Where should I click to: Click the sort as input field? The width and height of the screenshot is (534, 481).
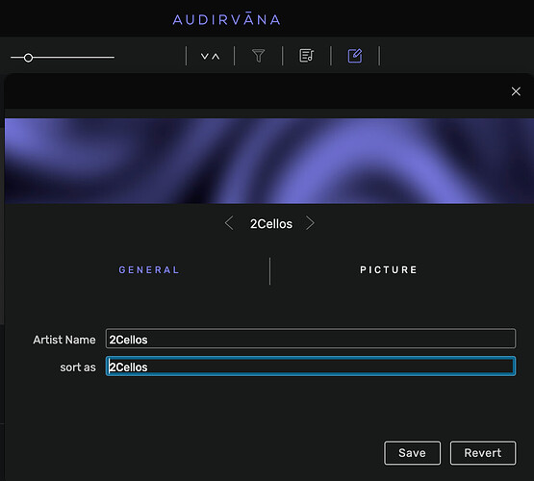click(311, 367)
